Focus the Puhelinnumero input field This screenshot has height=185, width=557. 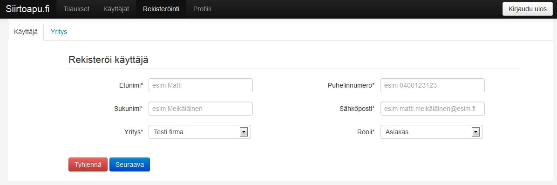(x=432, y=85)
